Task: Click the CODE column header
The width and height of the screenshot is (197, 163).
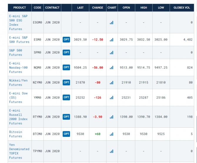Action: pos(37,8)
